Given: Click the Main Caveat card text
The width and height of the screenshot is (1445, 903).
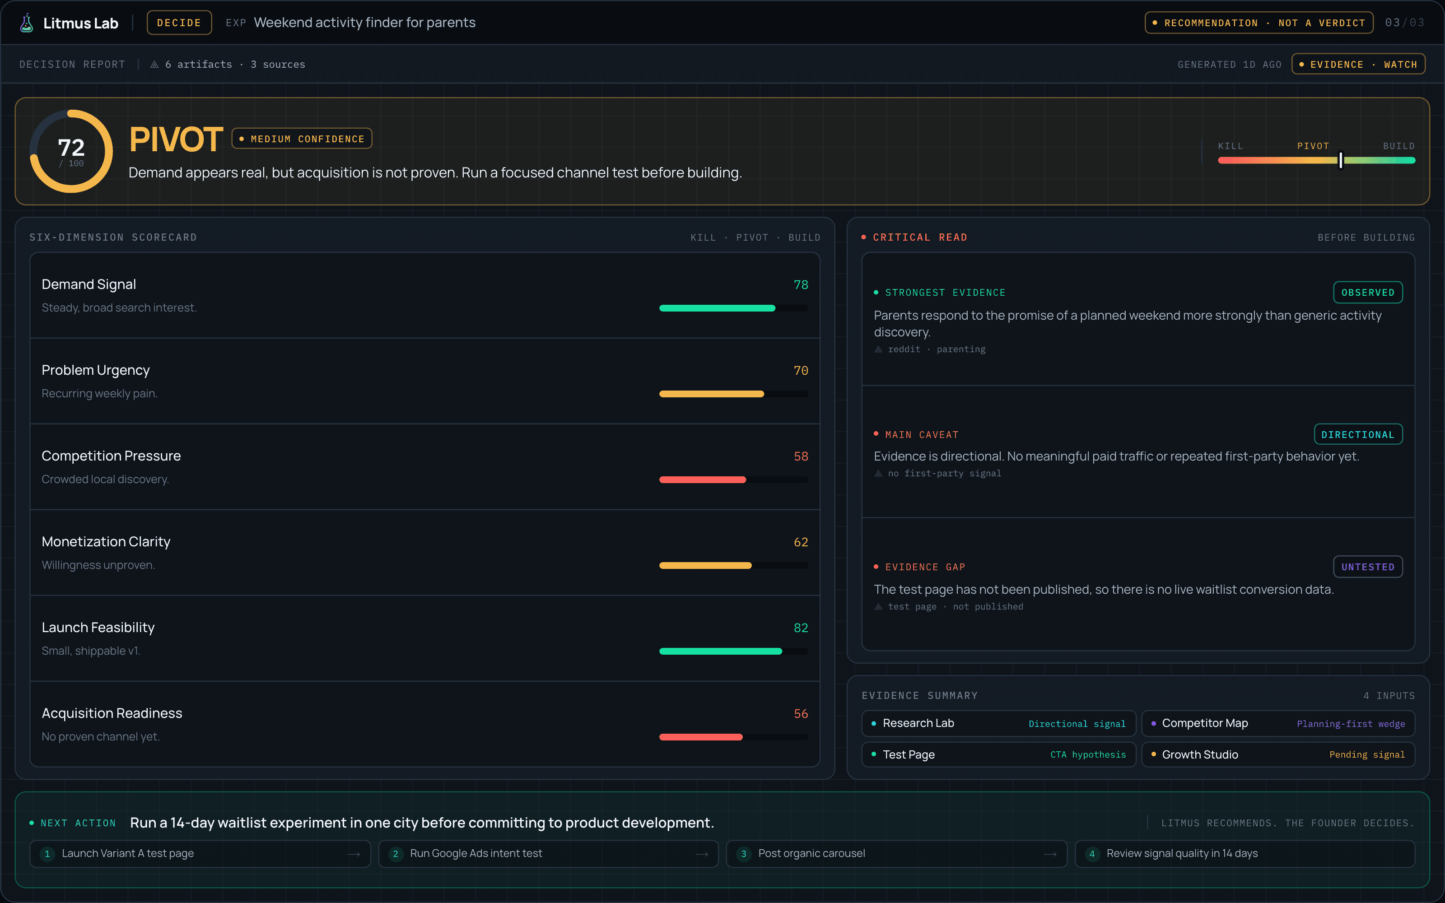Looking at the screenshot, I should click(1116, 456).
